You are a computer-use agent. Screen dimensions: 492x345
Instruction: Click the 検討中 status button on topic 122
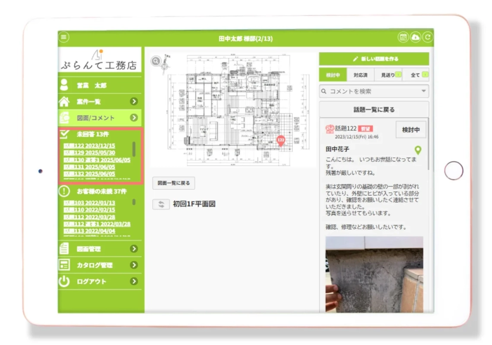point(411,130)
